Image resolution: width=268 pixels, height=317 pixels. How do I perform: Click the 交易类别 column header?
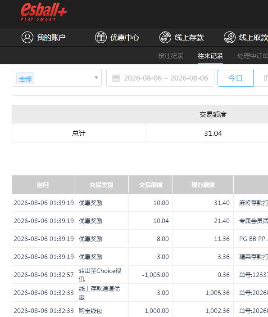pos(101,185)
